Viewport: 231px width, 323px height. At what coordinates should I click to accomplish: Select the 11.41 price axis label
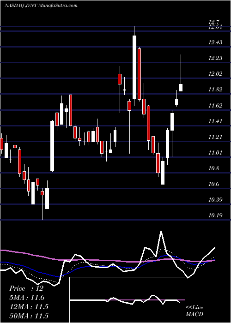pos(215,121)
